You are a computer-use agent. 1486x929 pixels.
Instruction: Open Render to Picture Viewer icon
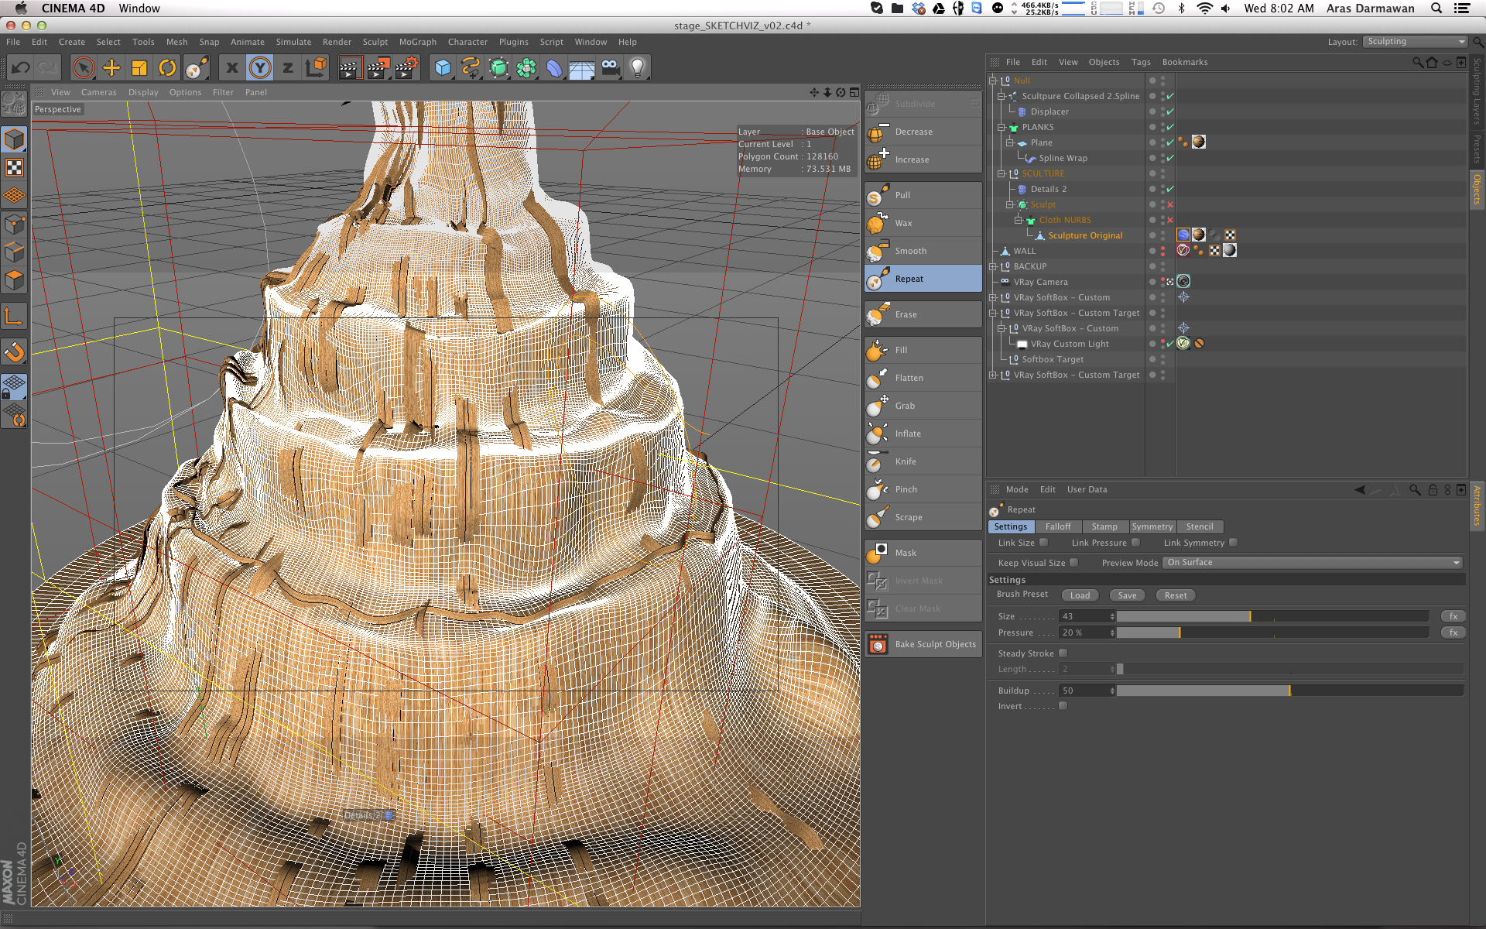(x=378, y=68)
